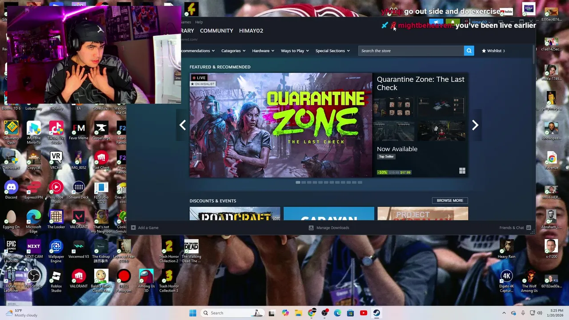Viewport: 569px width, 320px height.
Task: Click the Quarantine Zone featured banner image
Action: pos(281,125)
